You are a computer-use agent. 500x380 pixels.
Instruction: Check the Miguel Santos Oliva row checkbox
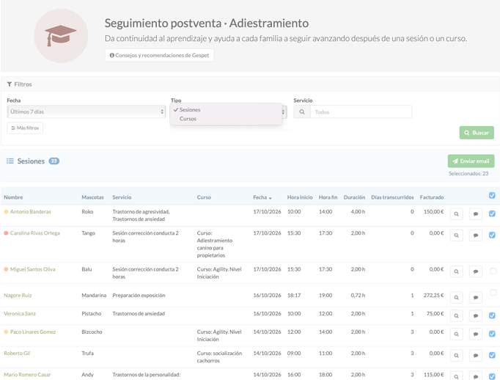click(x=493, y=271)
